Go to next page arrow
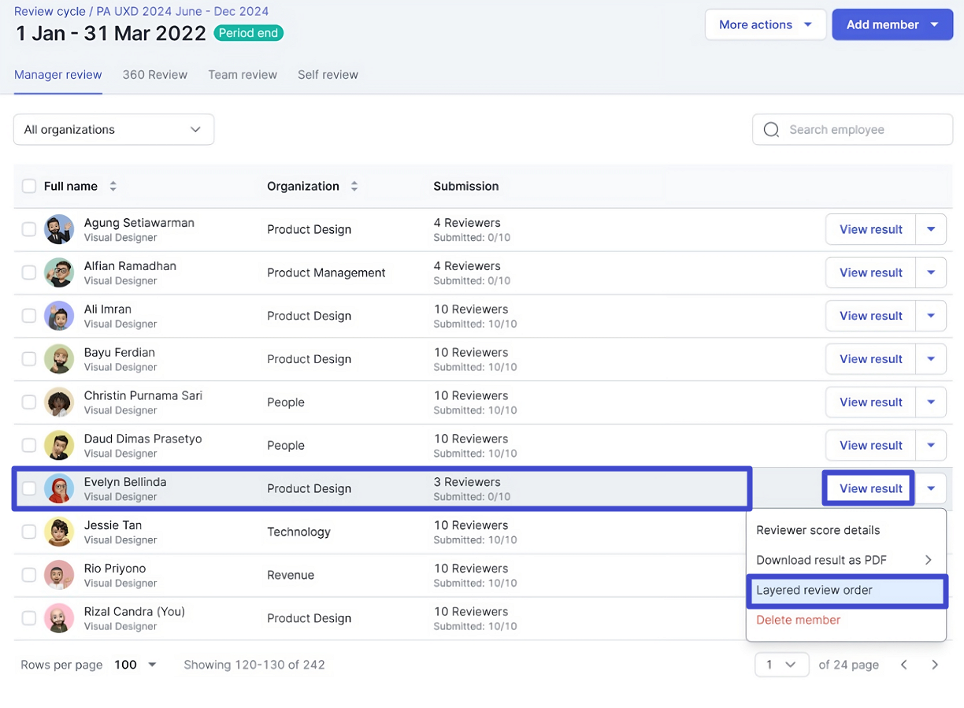 pos(935,665)
